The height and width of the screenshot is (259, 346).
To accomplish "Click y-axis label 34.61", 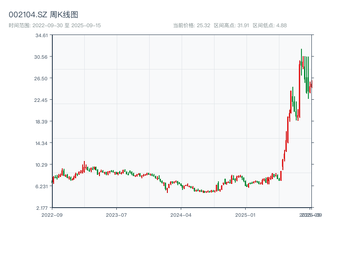I will [42, 35].
